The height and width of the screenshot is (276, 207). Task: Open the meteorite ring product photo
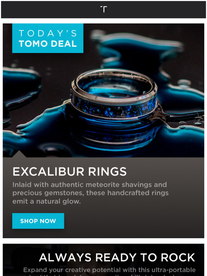click(103, 90)
